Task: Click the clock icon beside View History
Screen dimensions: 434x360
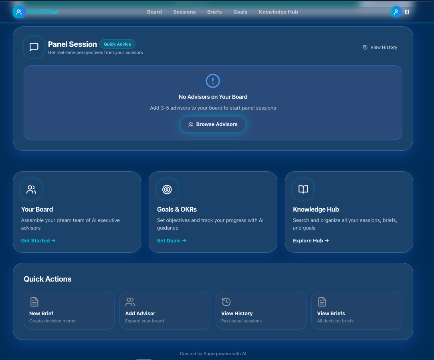Action: [365, 47]
